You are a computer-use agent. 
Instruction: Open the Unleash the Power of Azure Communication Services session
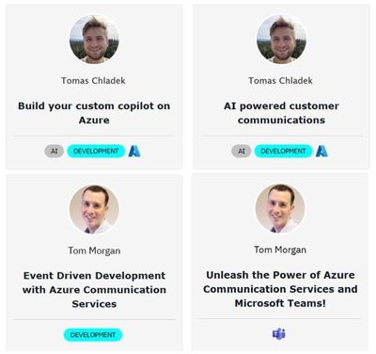pos(280,289)
